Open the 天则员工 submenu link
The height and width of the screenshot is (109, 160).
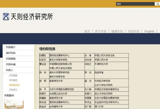(x=13, y=90)
